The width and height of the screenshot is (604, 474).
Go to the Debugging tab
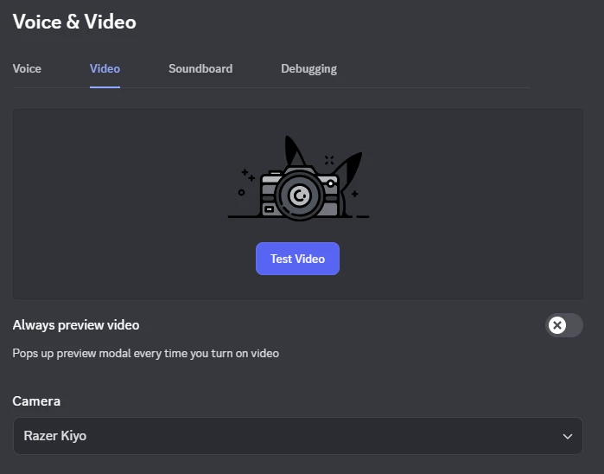tap(308, 68)
